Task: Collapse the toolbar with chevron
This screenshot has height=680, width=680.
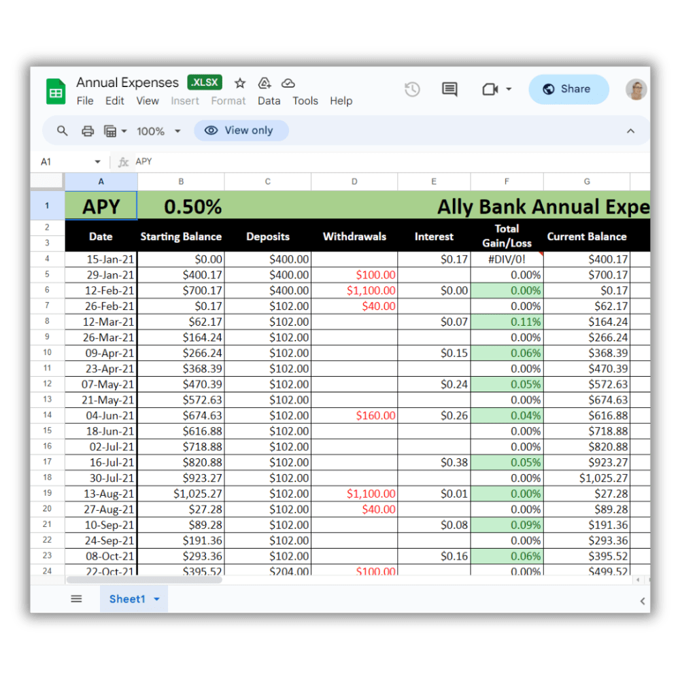Action: coord(630,131)
